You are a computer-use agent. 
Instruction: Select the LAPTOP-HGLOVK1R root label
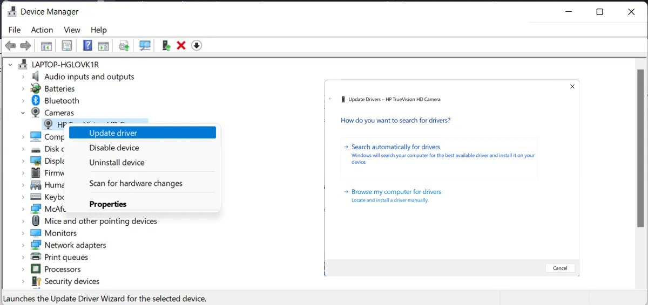65,65
